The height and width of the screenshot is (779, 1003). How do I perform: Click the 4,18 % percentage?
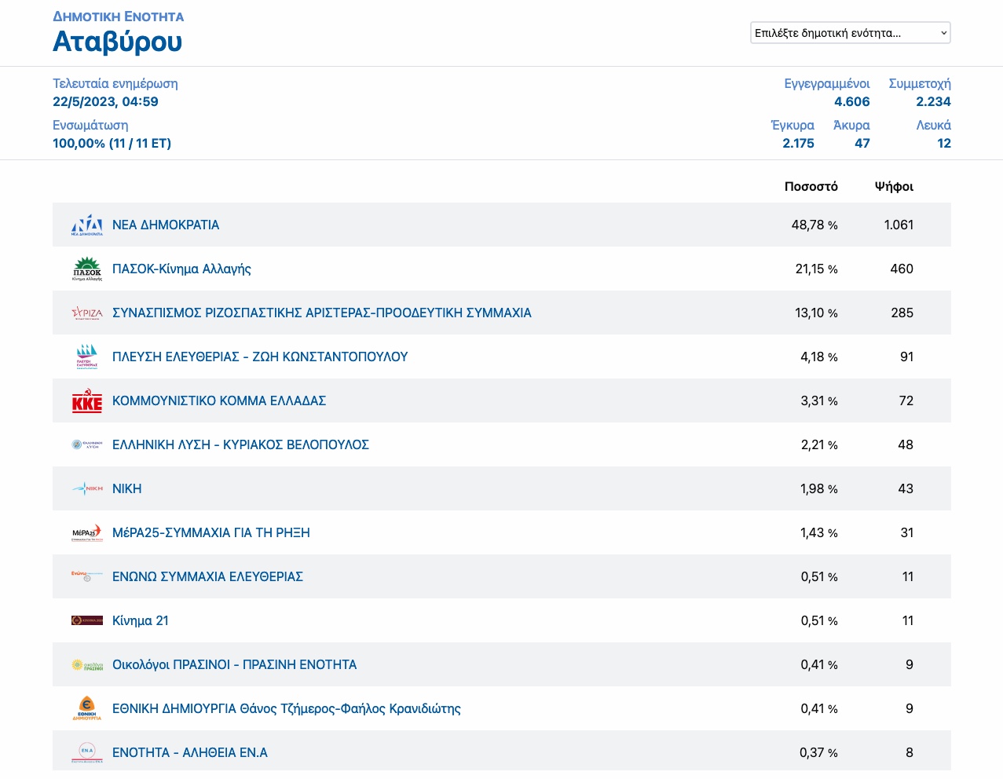[x=819, y=357]
